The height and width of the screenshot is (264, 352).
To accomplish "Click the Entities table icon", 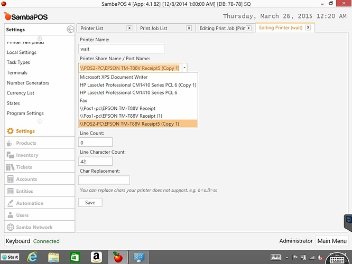I will (11, 191).
